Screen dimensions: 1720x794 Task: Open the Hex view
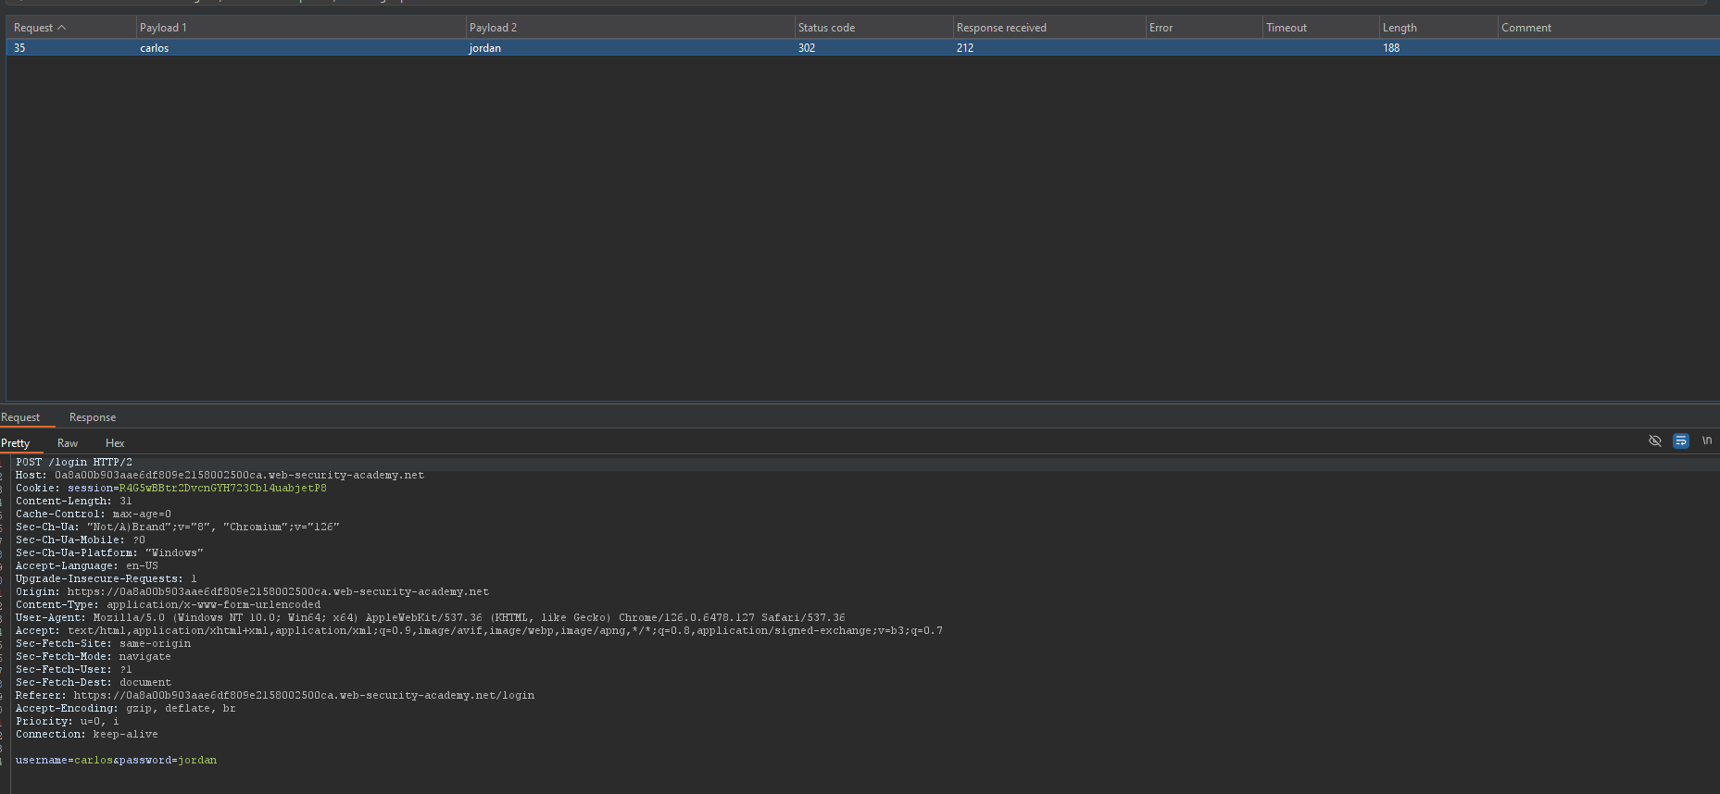pos(115,443)
